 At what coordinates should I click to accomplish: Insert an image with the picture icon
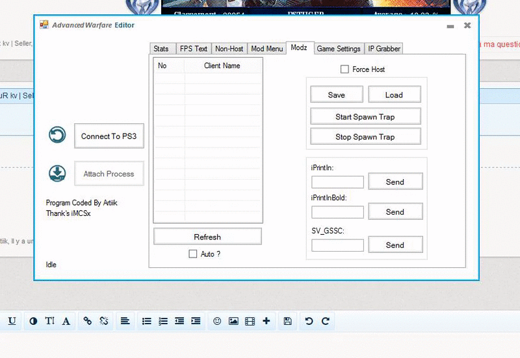click(x=233, y=321)
